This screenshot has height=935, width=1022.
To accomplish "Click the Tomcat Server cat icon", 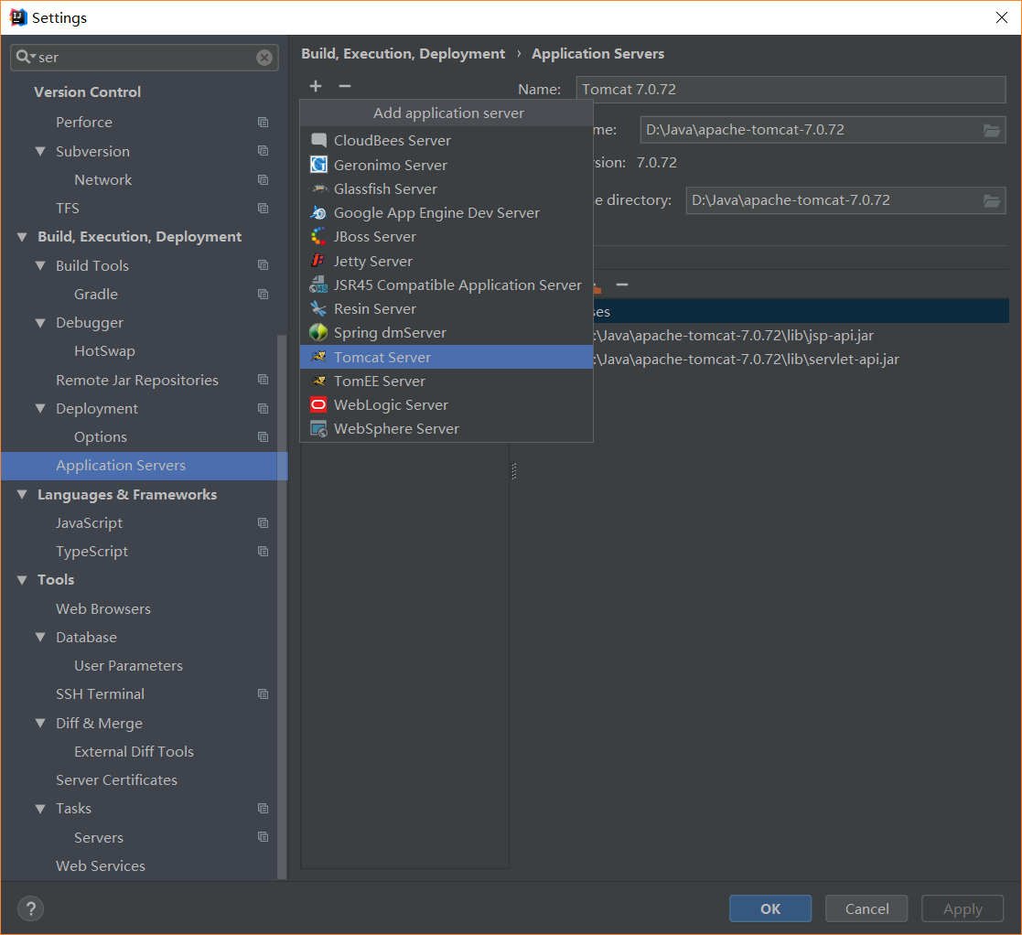I will click(318, 357).
